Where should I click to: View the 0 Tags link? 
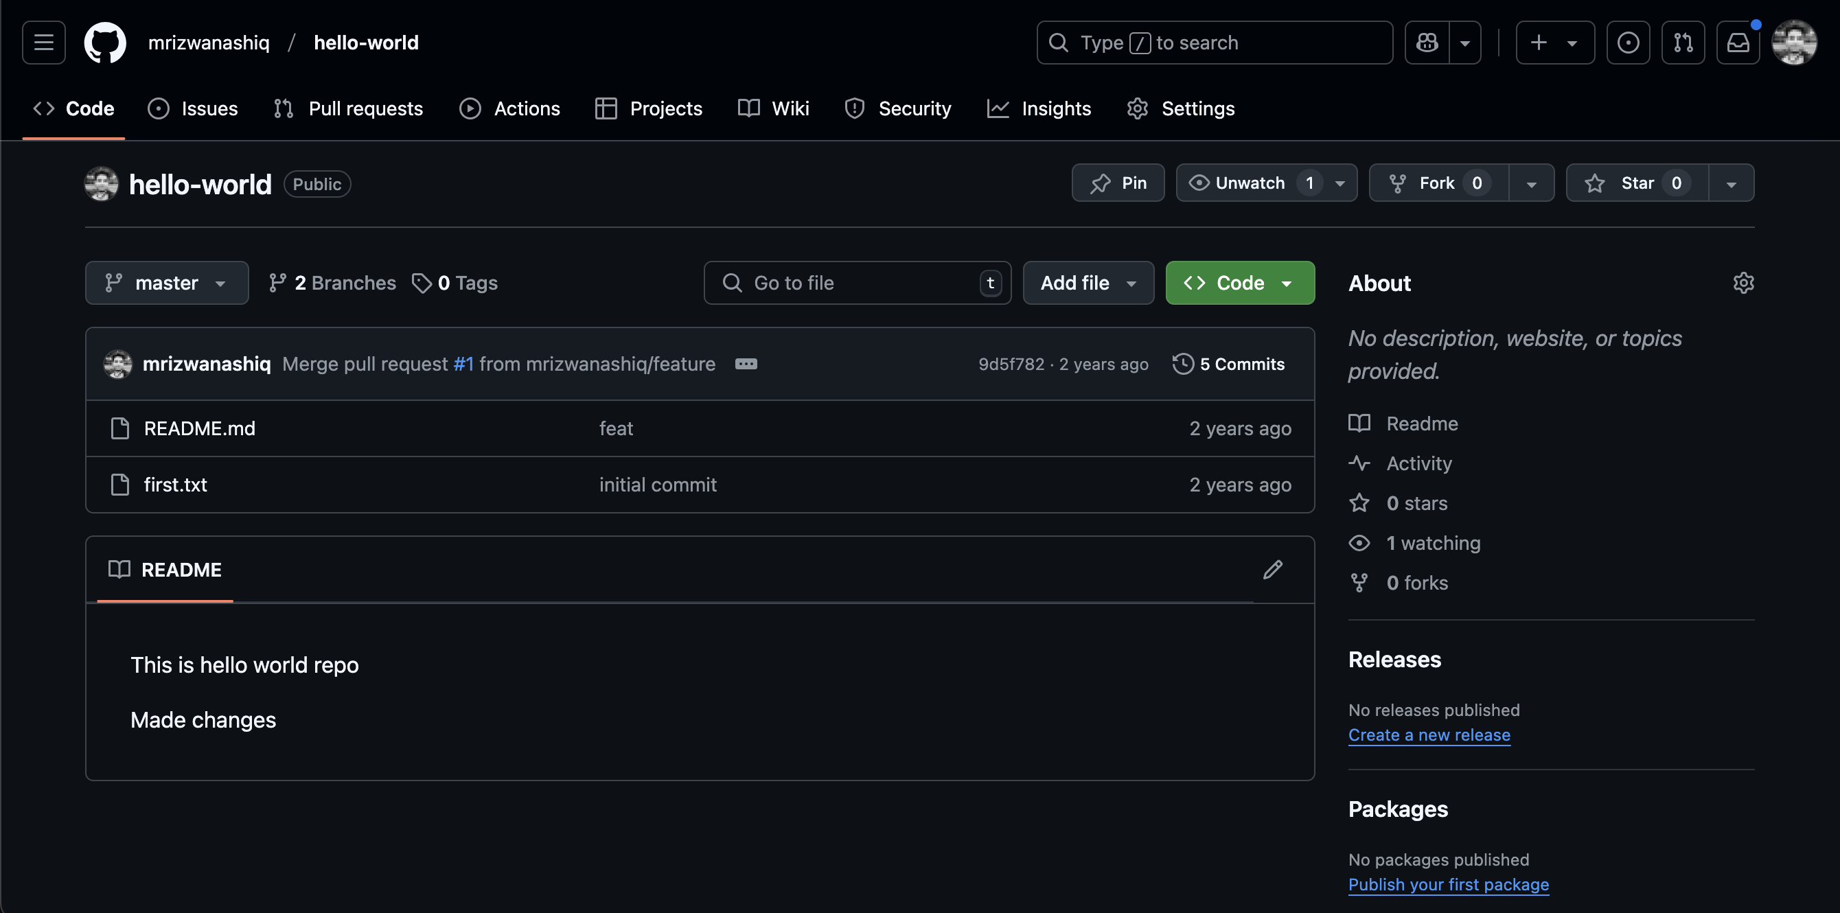click(x=455, y=283)
